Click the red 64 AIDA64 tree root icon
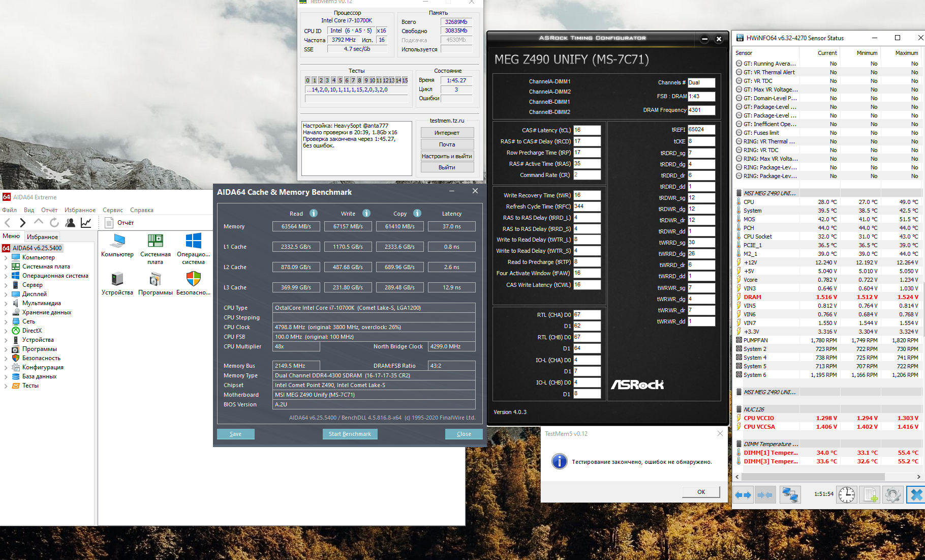The image size is (925, 560). [x=6, y=248]
